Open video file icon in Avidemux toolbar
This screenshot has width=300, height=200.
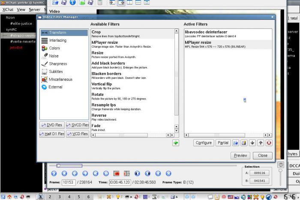[55, 3]
